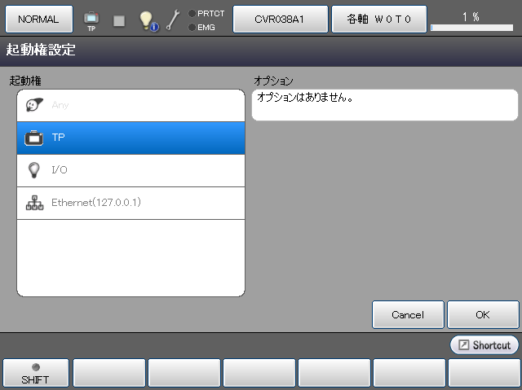Click the オプション message text box
Viewport: 522px width, 390px height.
point(385,105)
